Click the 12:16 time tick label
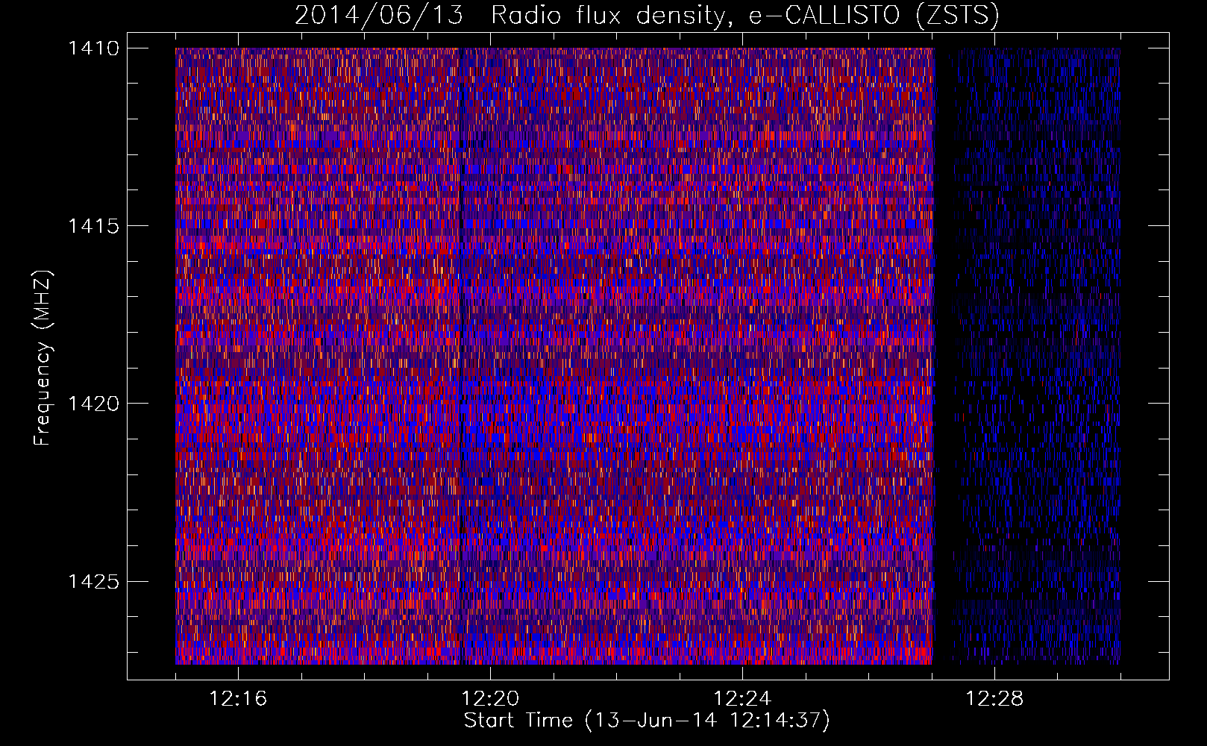1207x746 pixels. click(238, 699)
